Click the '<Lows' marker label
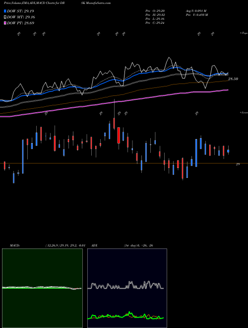The height and width of the screenshot is (328, 248). (x=244, y=112)
